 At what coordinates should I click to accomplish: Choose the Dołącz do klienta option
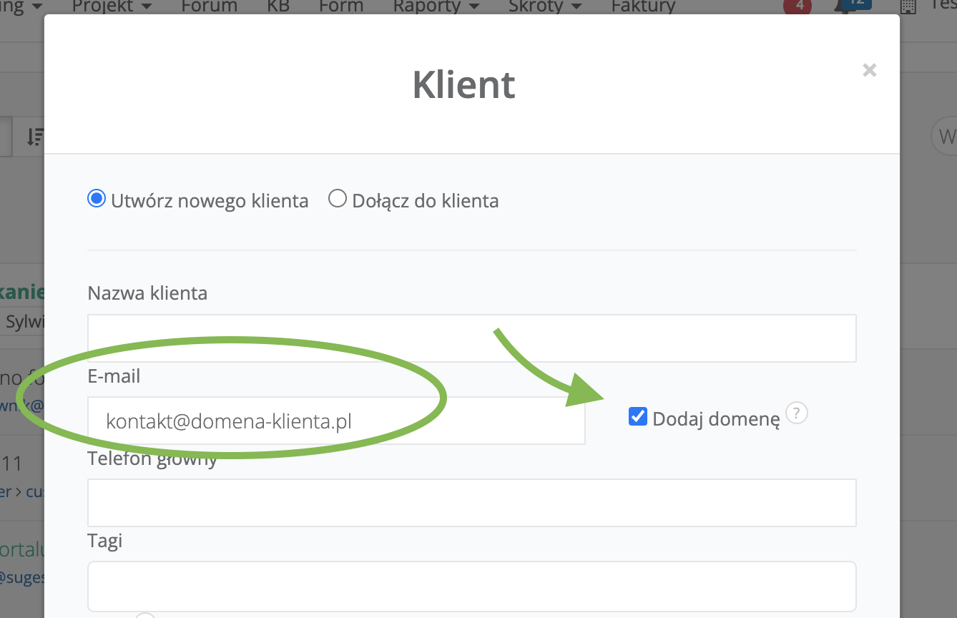tap(338, 199)
